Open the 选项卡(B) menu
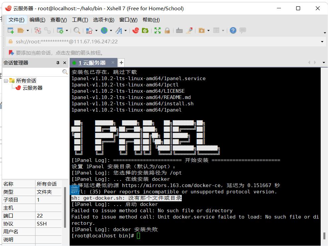 (104, 20)
